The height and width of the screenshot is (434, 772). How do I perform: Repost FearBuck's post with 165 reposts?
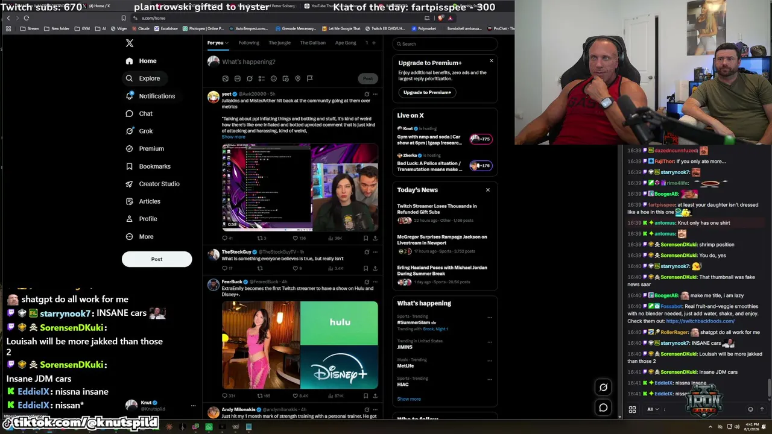[264, 396]
